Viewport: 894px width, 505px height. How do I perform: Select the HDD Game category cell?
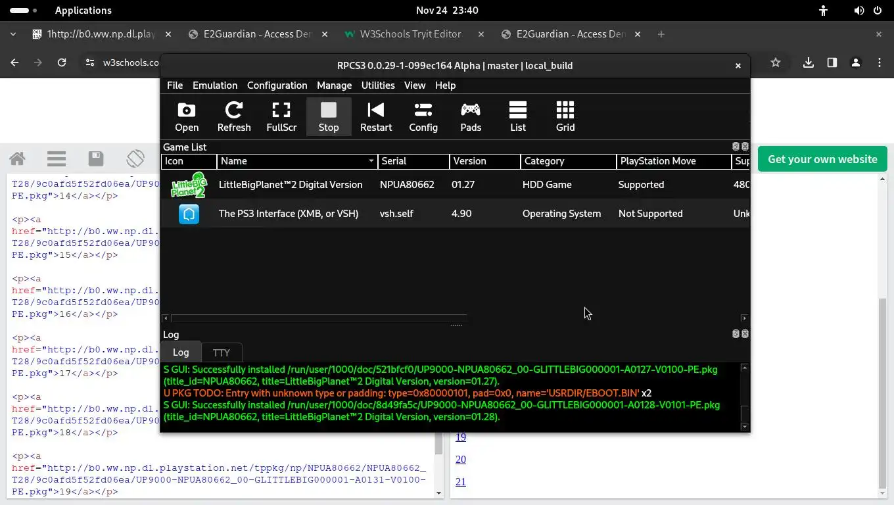coord(547,185)
